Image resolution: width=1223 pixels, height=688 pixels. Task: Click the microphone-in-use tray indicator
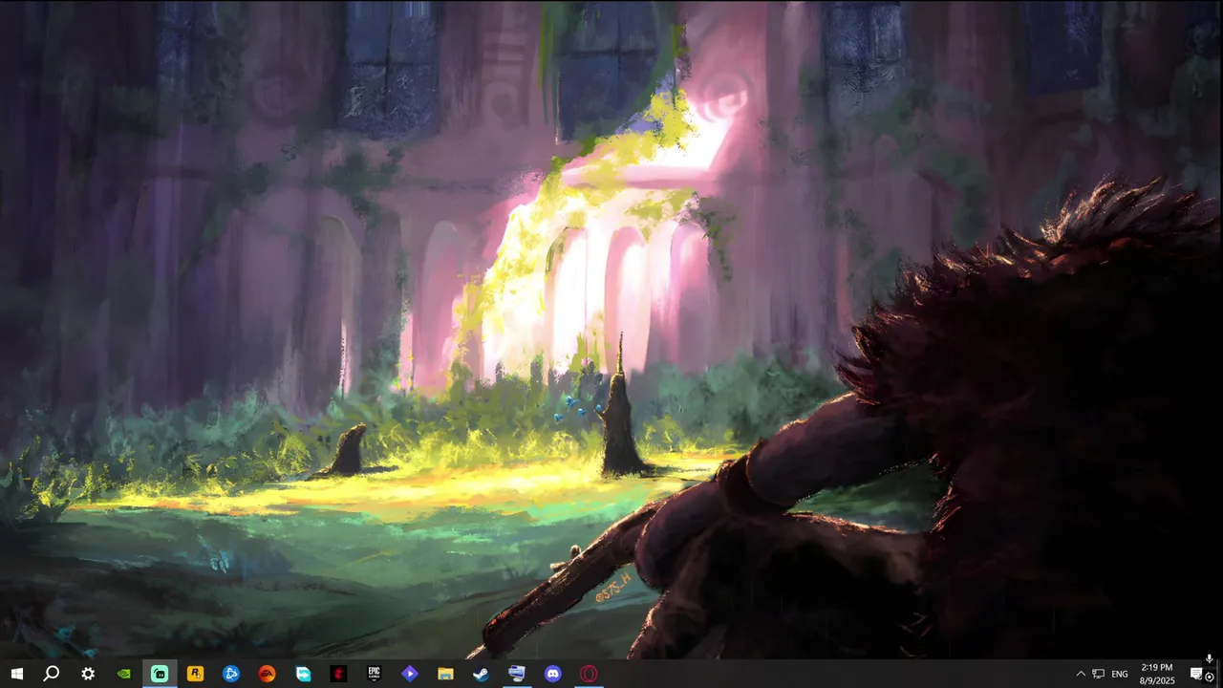1210,658
